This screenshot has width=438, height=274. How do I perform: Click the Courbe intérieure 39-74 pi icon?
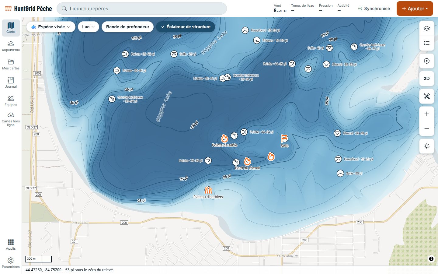tap(354, 47)
